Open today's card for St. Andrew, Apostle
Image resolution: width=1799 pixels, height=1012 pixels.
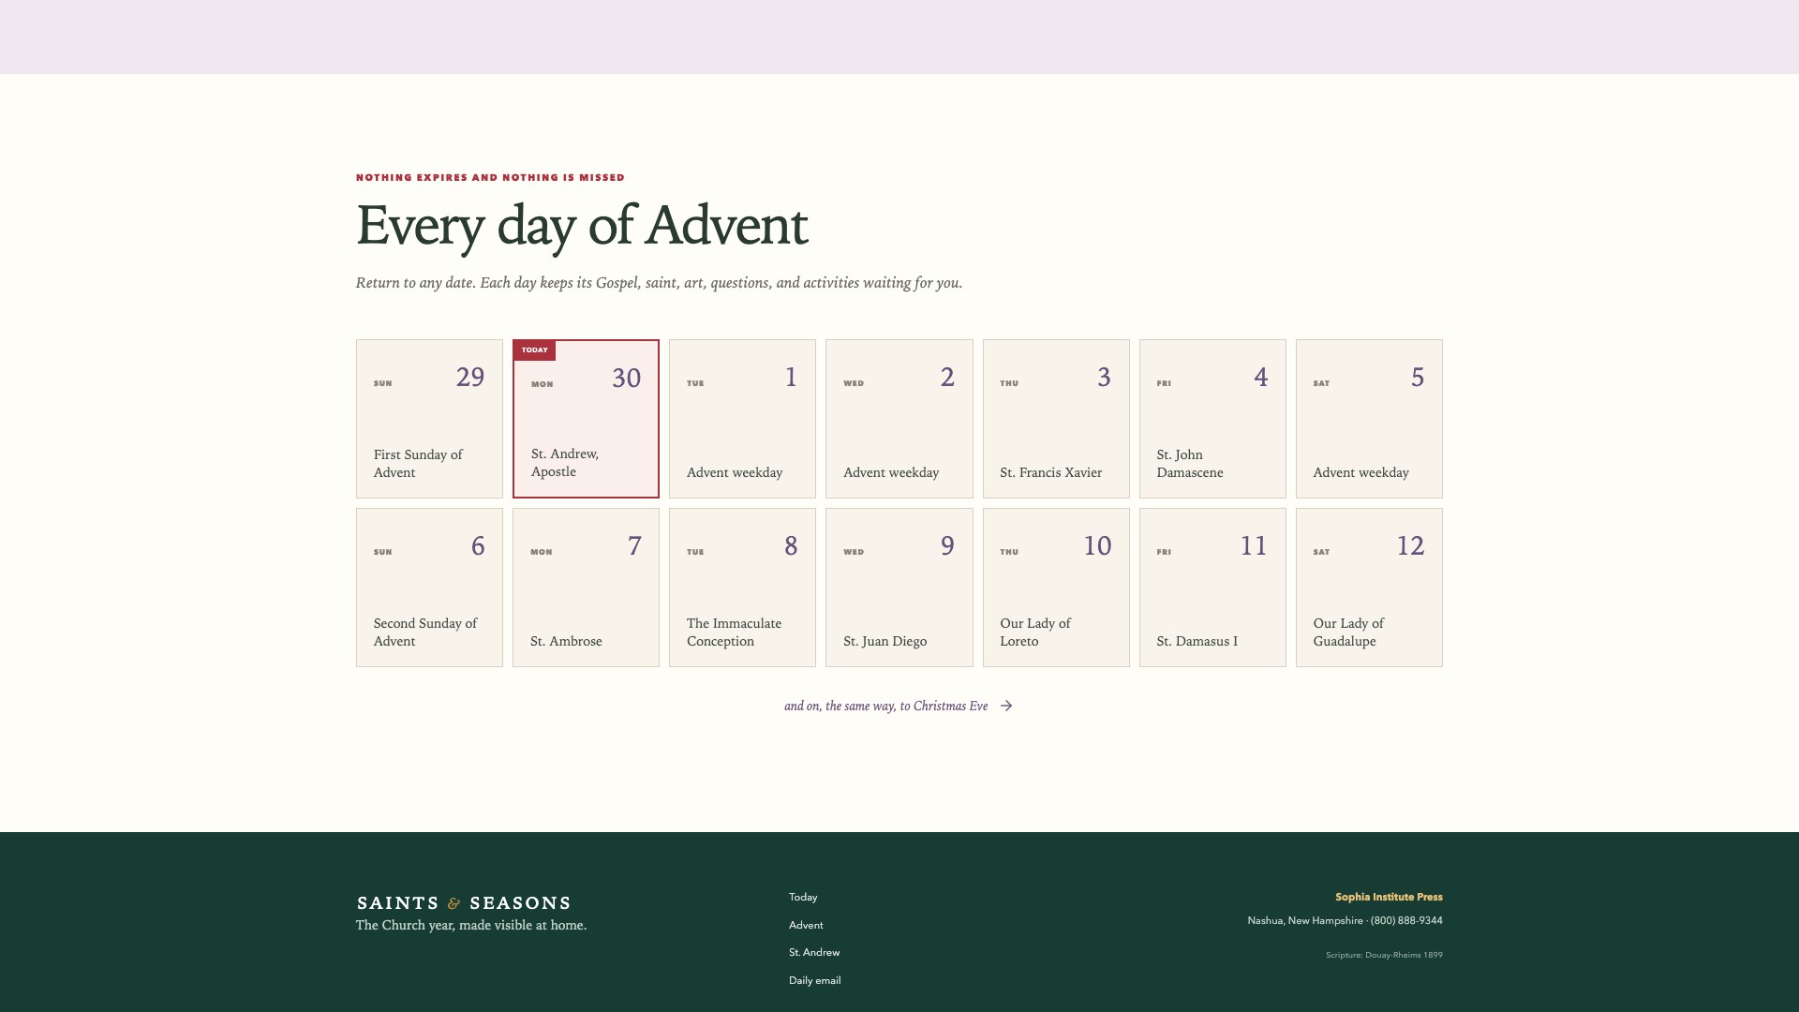point(586,419)
